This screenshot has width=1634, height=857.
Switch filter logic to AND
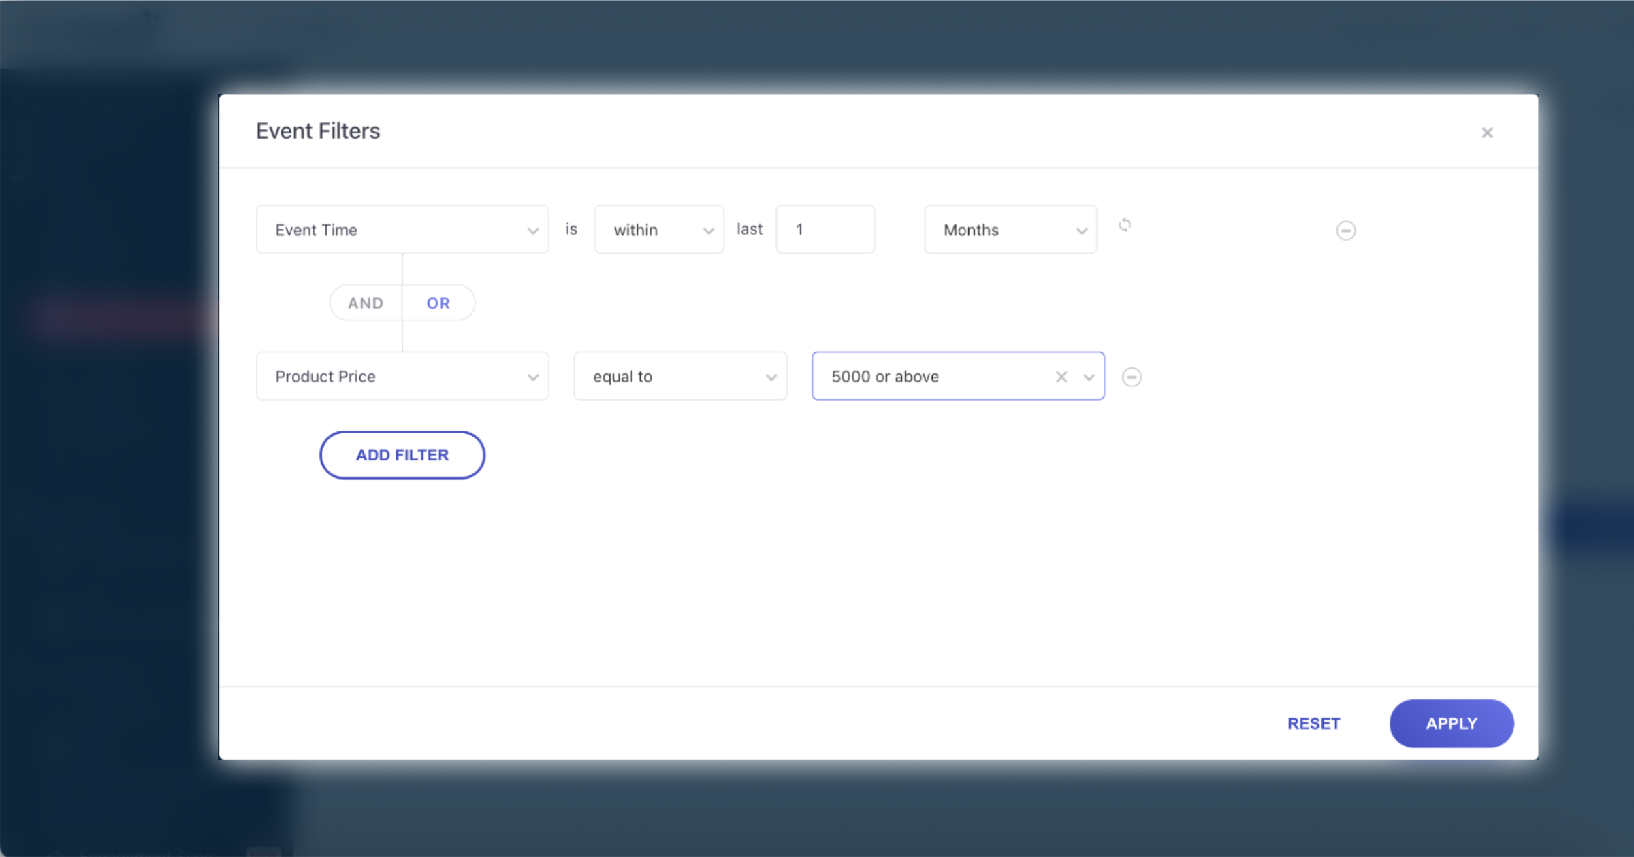coord(366,303)
